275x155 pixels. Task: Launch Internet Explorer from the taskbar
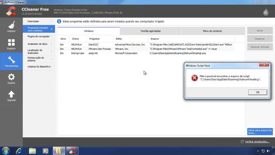tap(18, 151)
